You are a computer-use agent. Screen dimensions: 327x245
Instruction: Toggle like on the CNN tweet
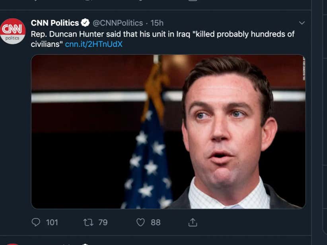pos(140,222)
